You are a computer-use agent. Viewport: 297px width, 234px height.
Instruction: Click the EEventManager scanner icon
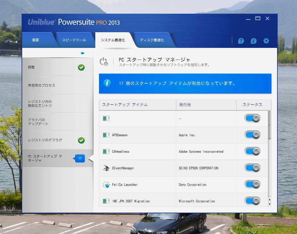point(106,168)
